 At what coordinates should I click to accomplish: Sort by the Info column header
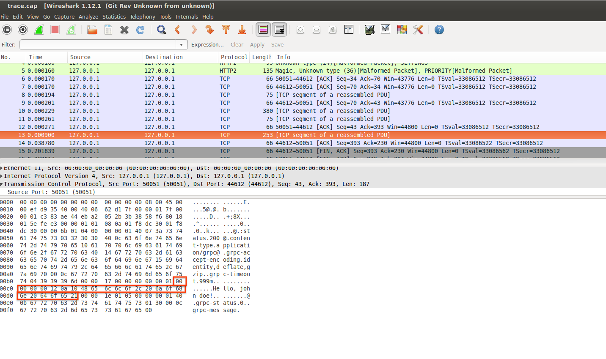point(440,57)
